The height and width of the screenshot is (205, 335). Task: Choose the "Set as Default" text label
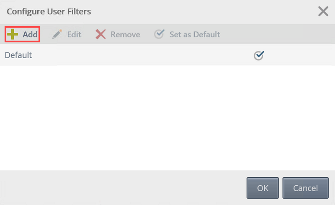195,34
